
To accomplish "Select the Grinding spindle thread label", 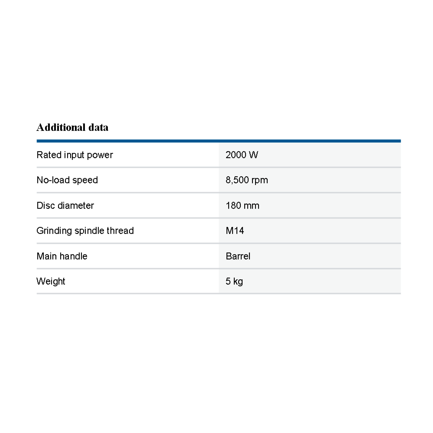I will coord(85,231).
